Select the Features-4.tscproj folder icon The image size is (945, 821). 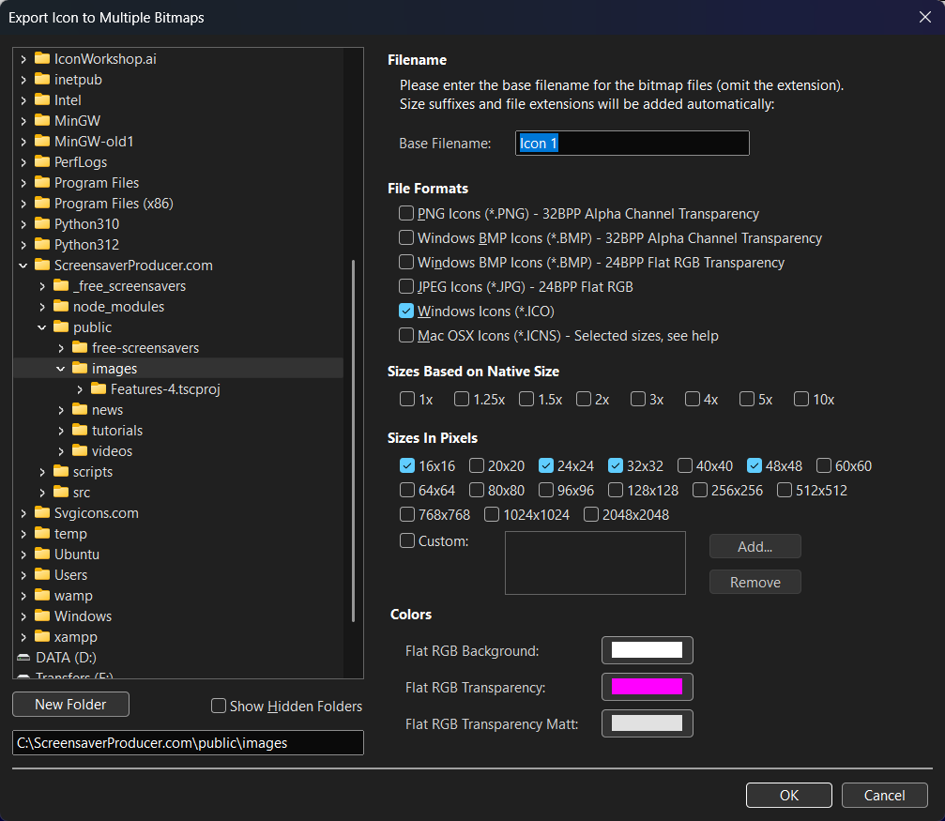coord(99,388)
